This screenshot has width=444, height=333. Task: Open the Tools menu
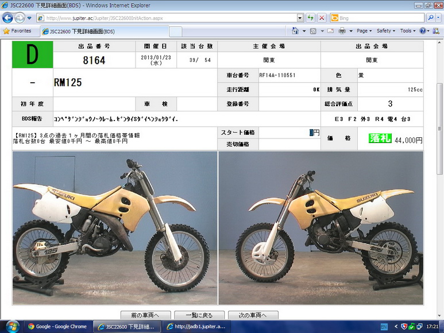point(408,31)
